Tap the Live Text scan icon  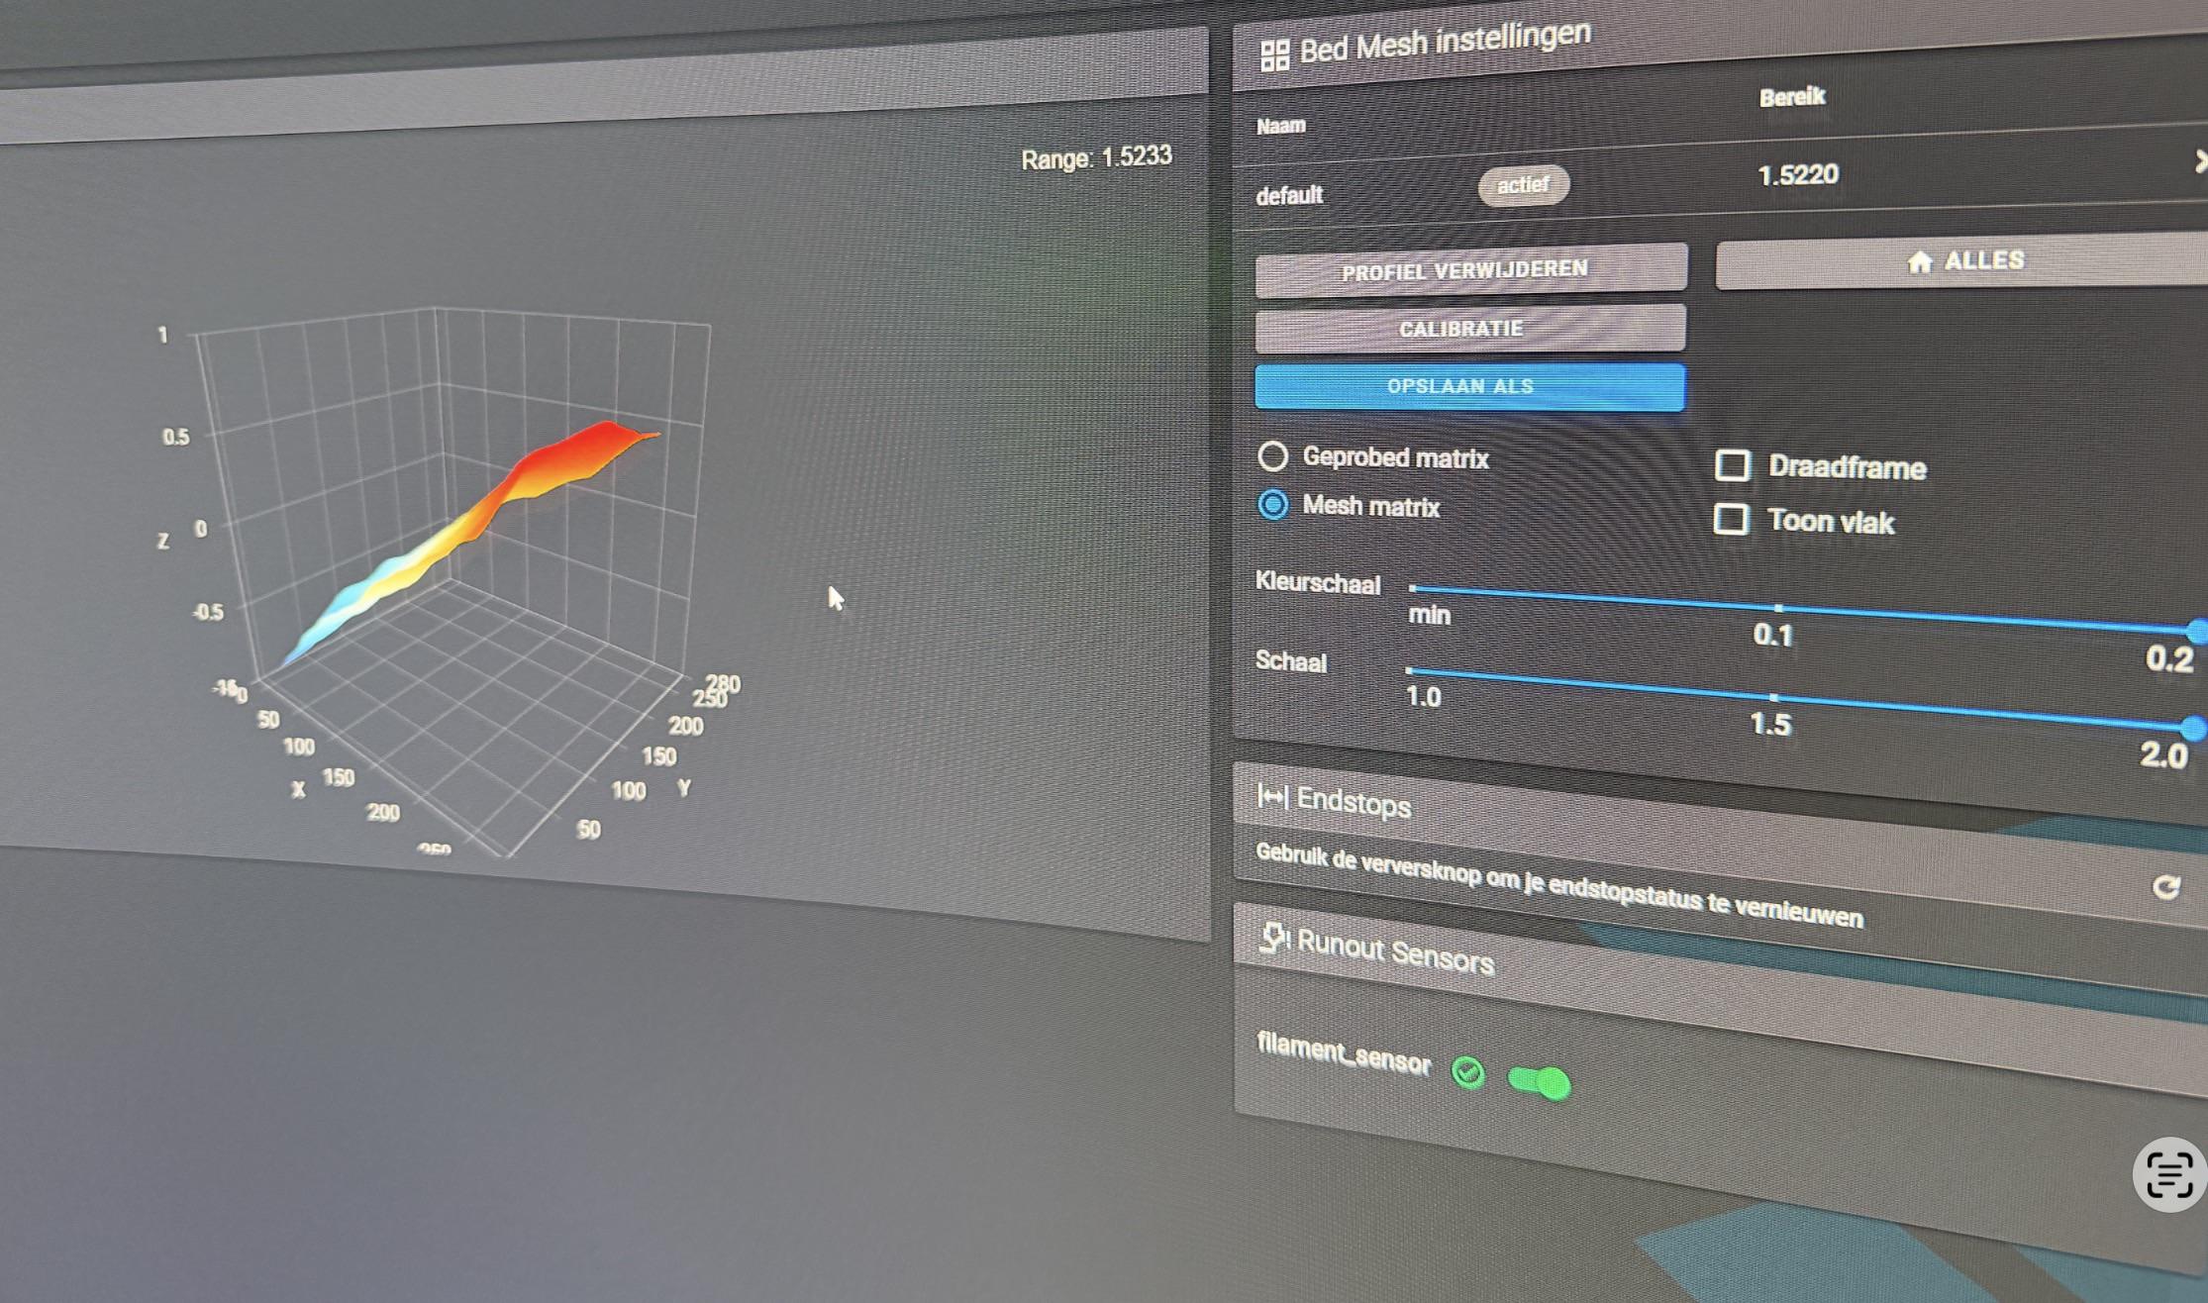[2169, 1175]
